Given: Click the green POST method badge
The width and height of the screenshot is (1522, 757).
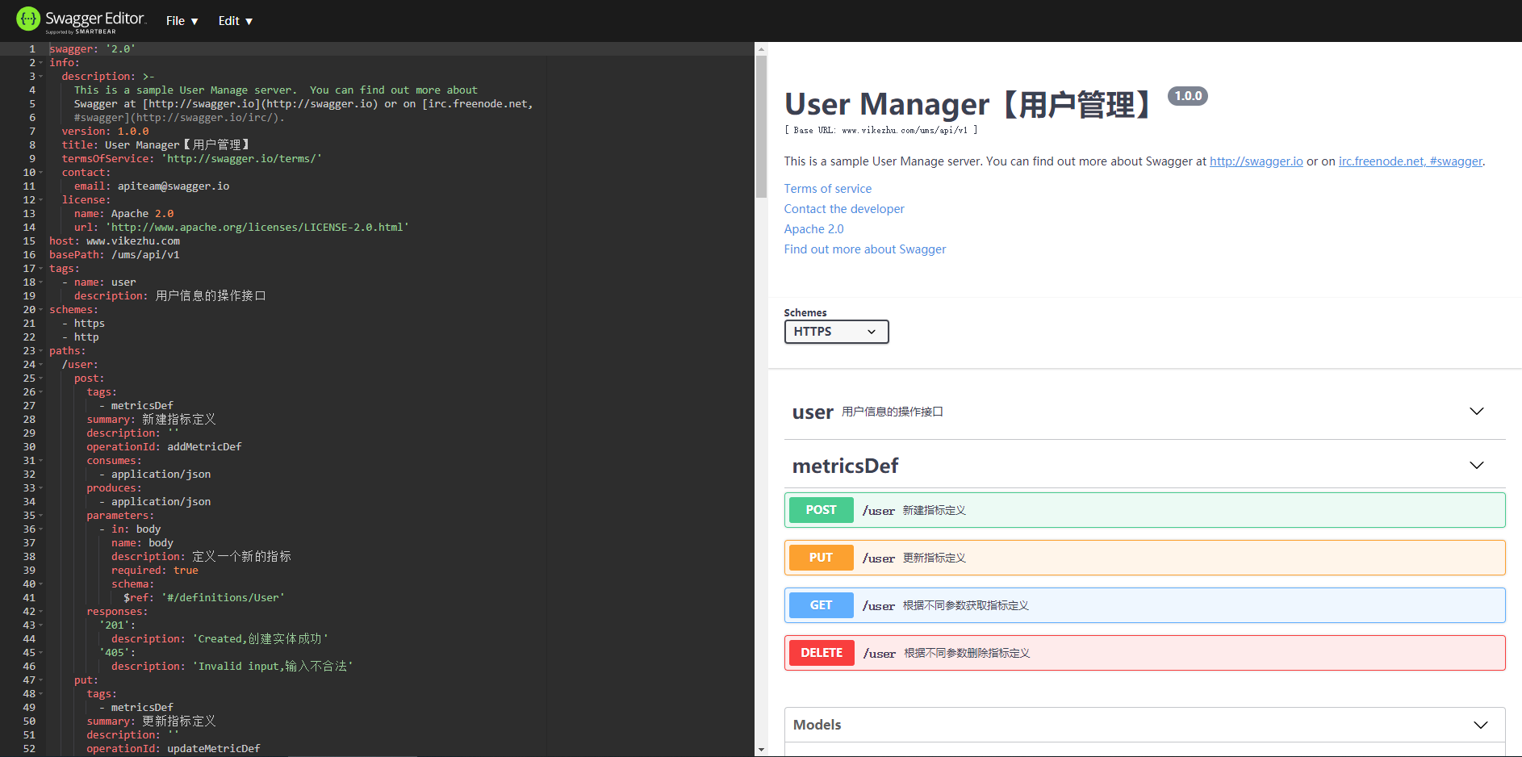Looking at the screenshot, I should click(x=821, y=510).
